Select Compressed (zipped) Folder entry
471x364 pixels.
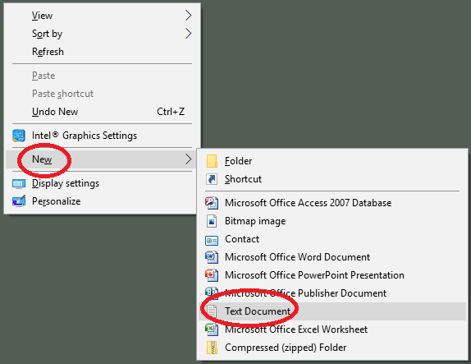332,348
